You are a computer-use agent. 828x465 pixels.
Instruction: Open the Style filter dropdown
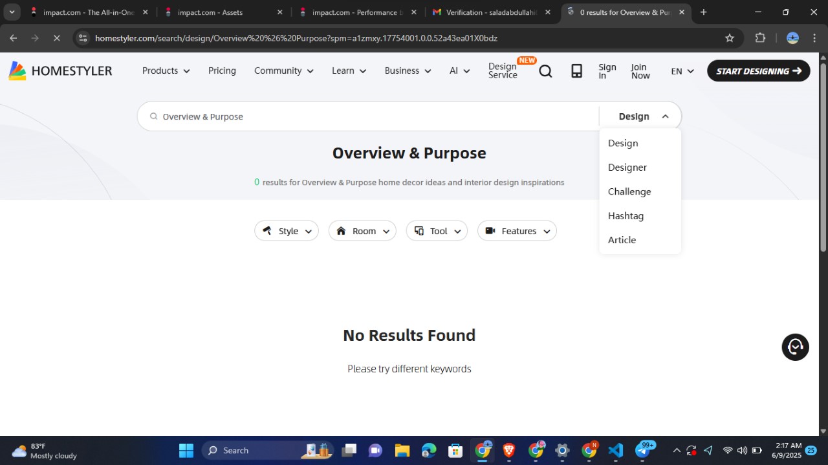coord(287,231)
